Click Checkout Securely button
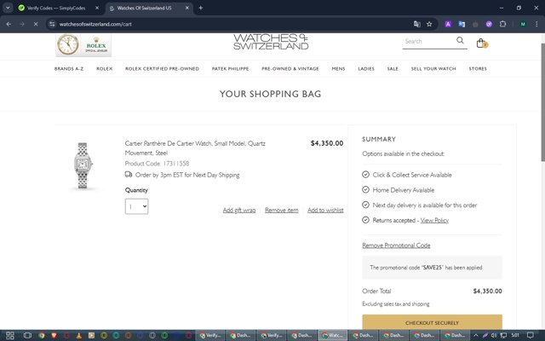Screen dimensions: 545x341 click(432, 322)
